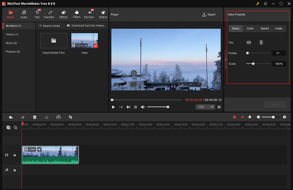
Task: Click the Split scissors icon
Action: point(47,117)
